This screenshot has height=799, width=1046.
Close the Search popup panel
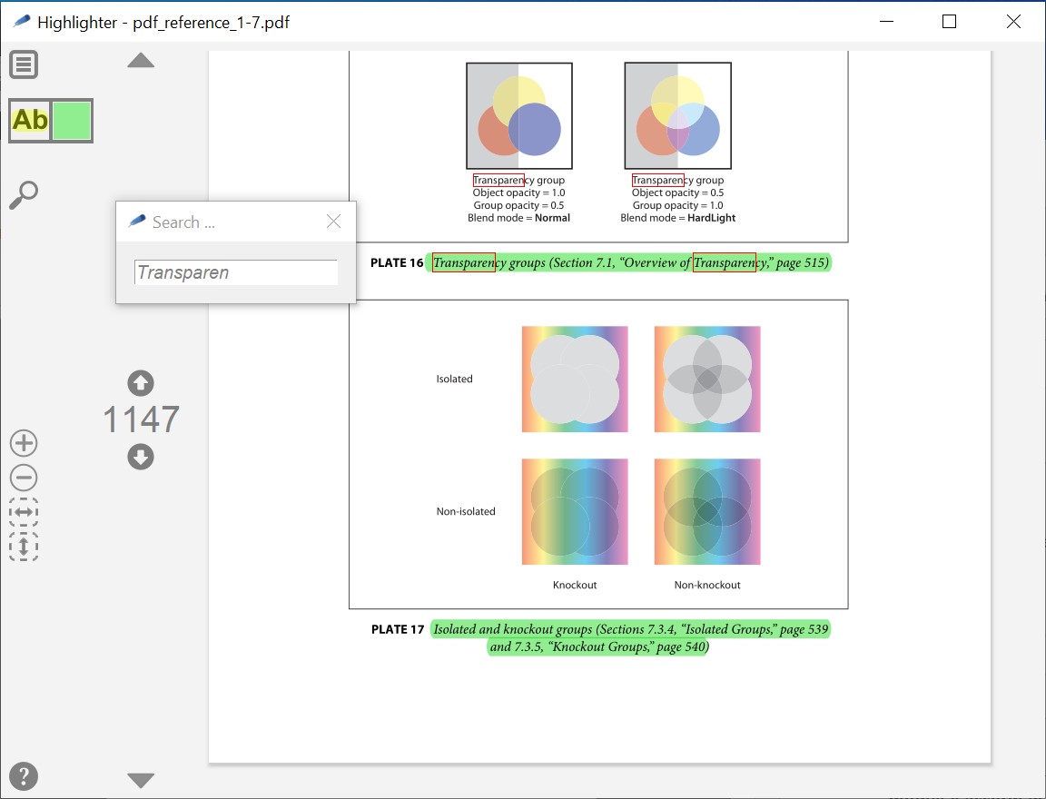point(333,222)
